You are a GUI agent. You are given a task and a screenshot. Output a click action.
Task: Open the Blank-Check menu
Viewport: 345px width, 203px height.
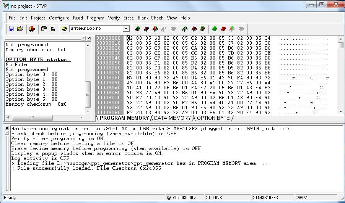(x=150, y=18)
